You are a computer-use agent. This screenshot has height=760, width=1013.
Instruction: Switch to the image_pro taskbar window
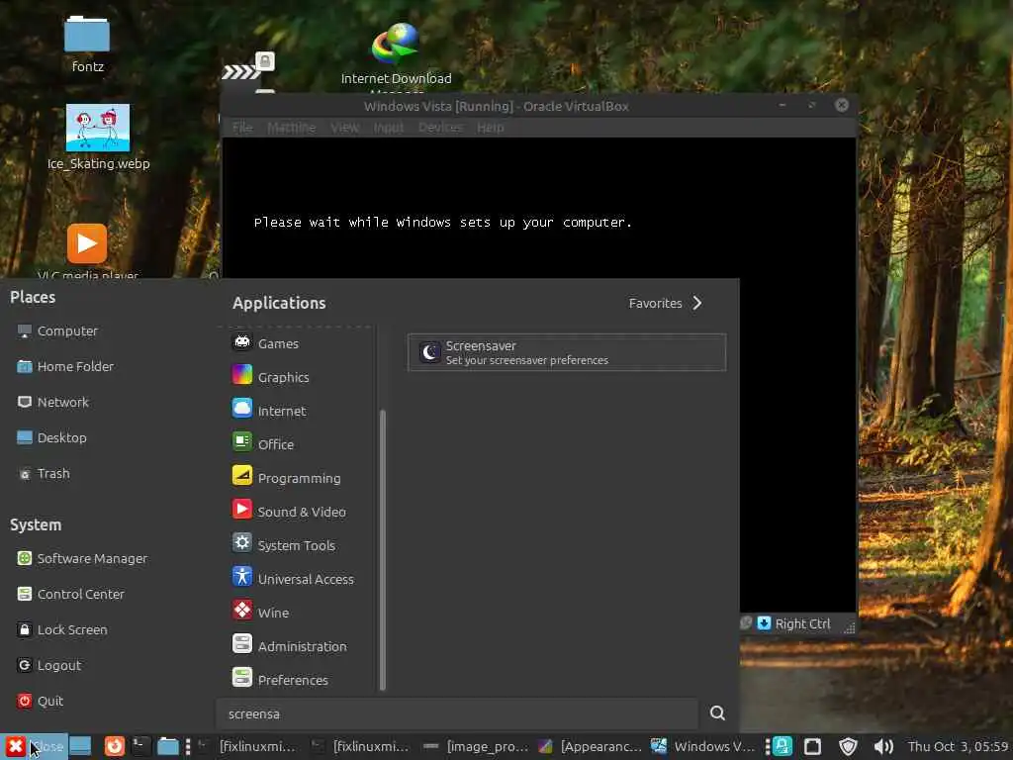point(476,746)
